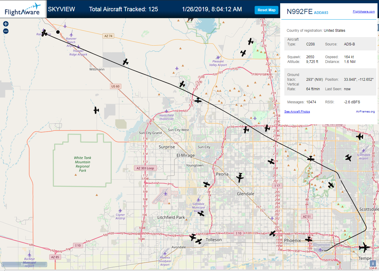
Task: Zoom out using the minus map button
Action: tap(6, 31)
